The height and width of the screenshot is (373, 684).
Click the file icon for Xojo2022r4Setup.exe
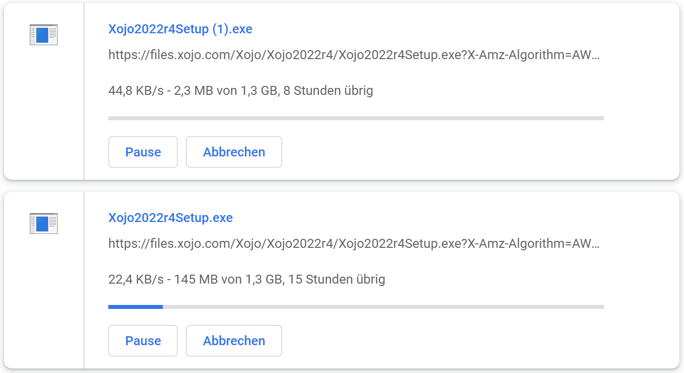(x=44, y=224)
